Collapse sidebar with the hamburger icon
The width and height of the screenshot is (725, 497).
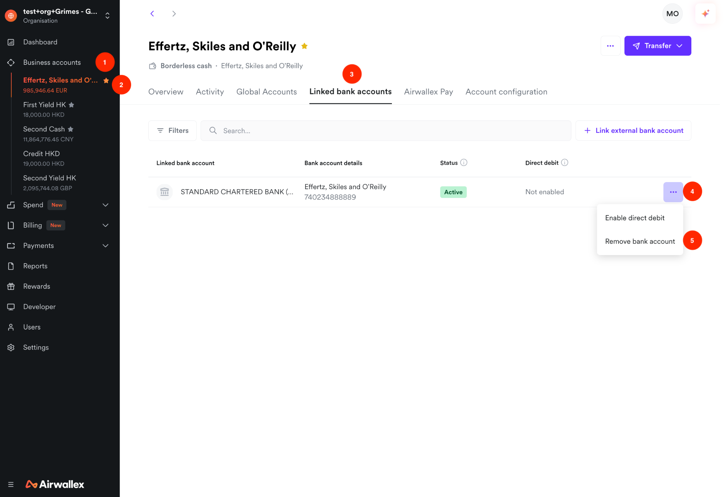tap(11, 484)
